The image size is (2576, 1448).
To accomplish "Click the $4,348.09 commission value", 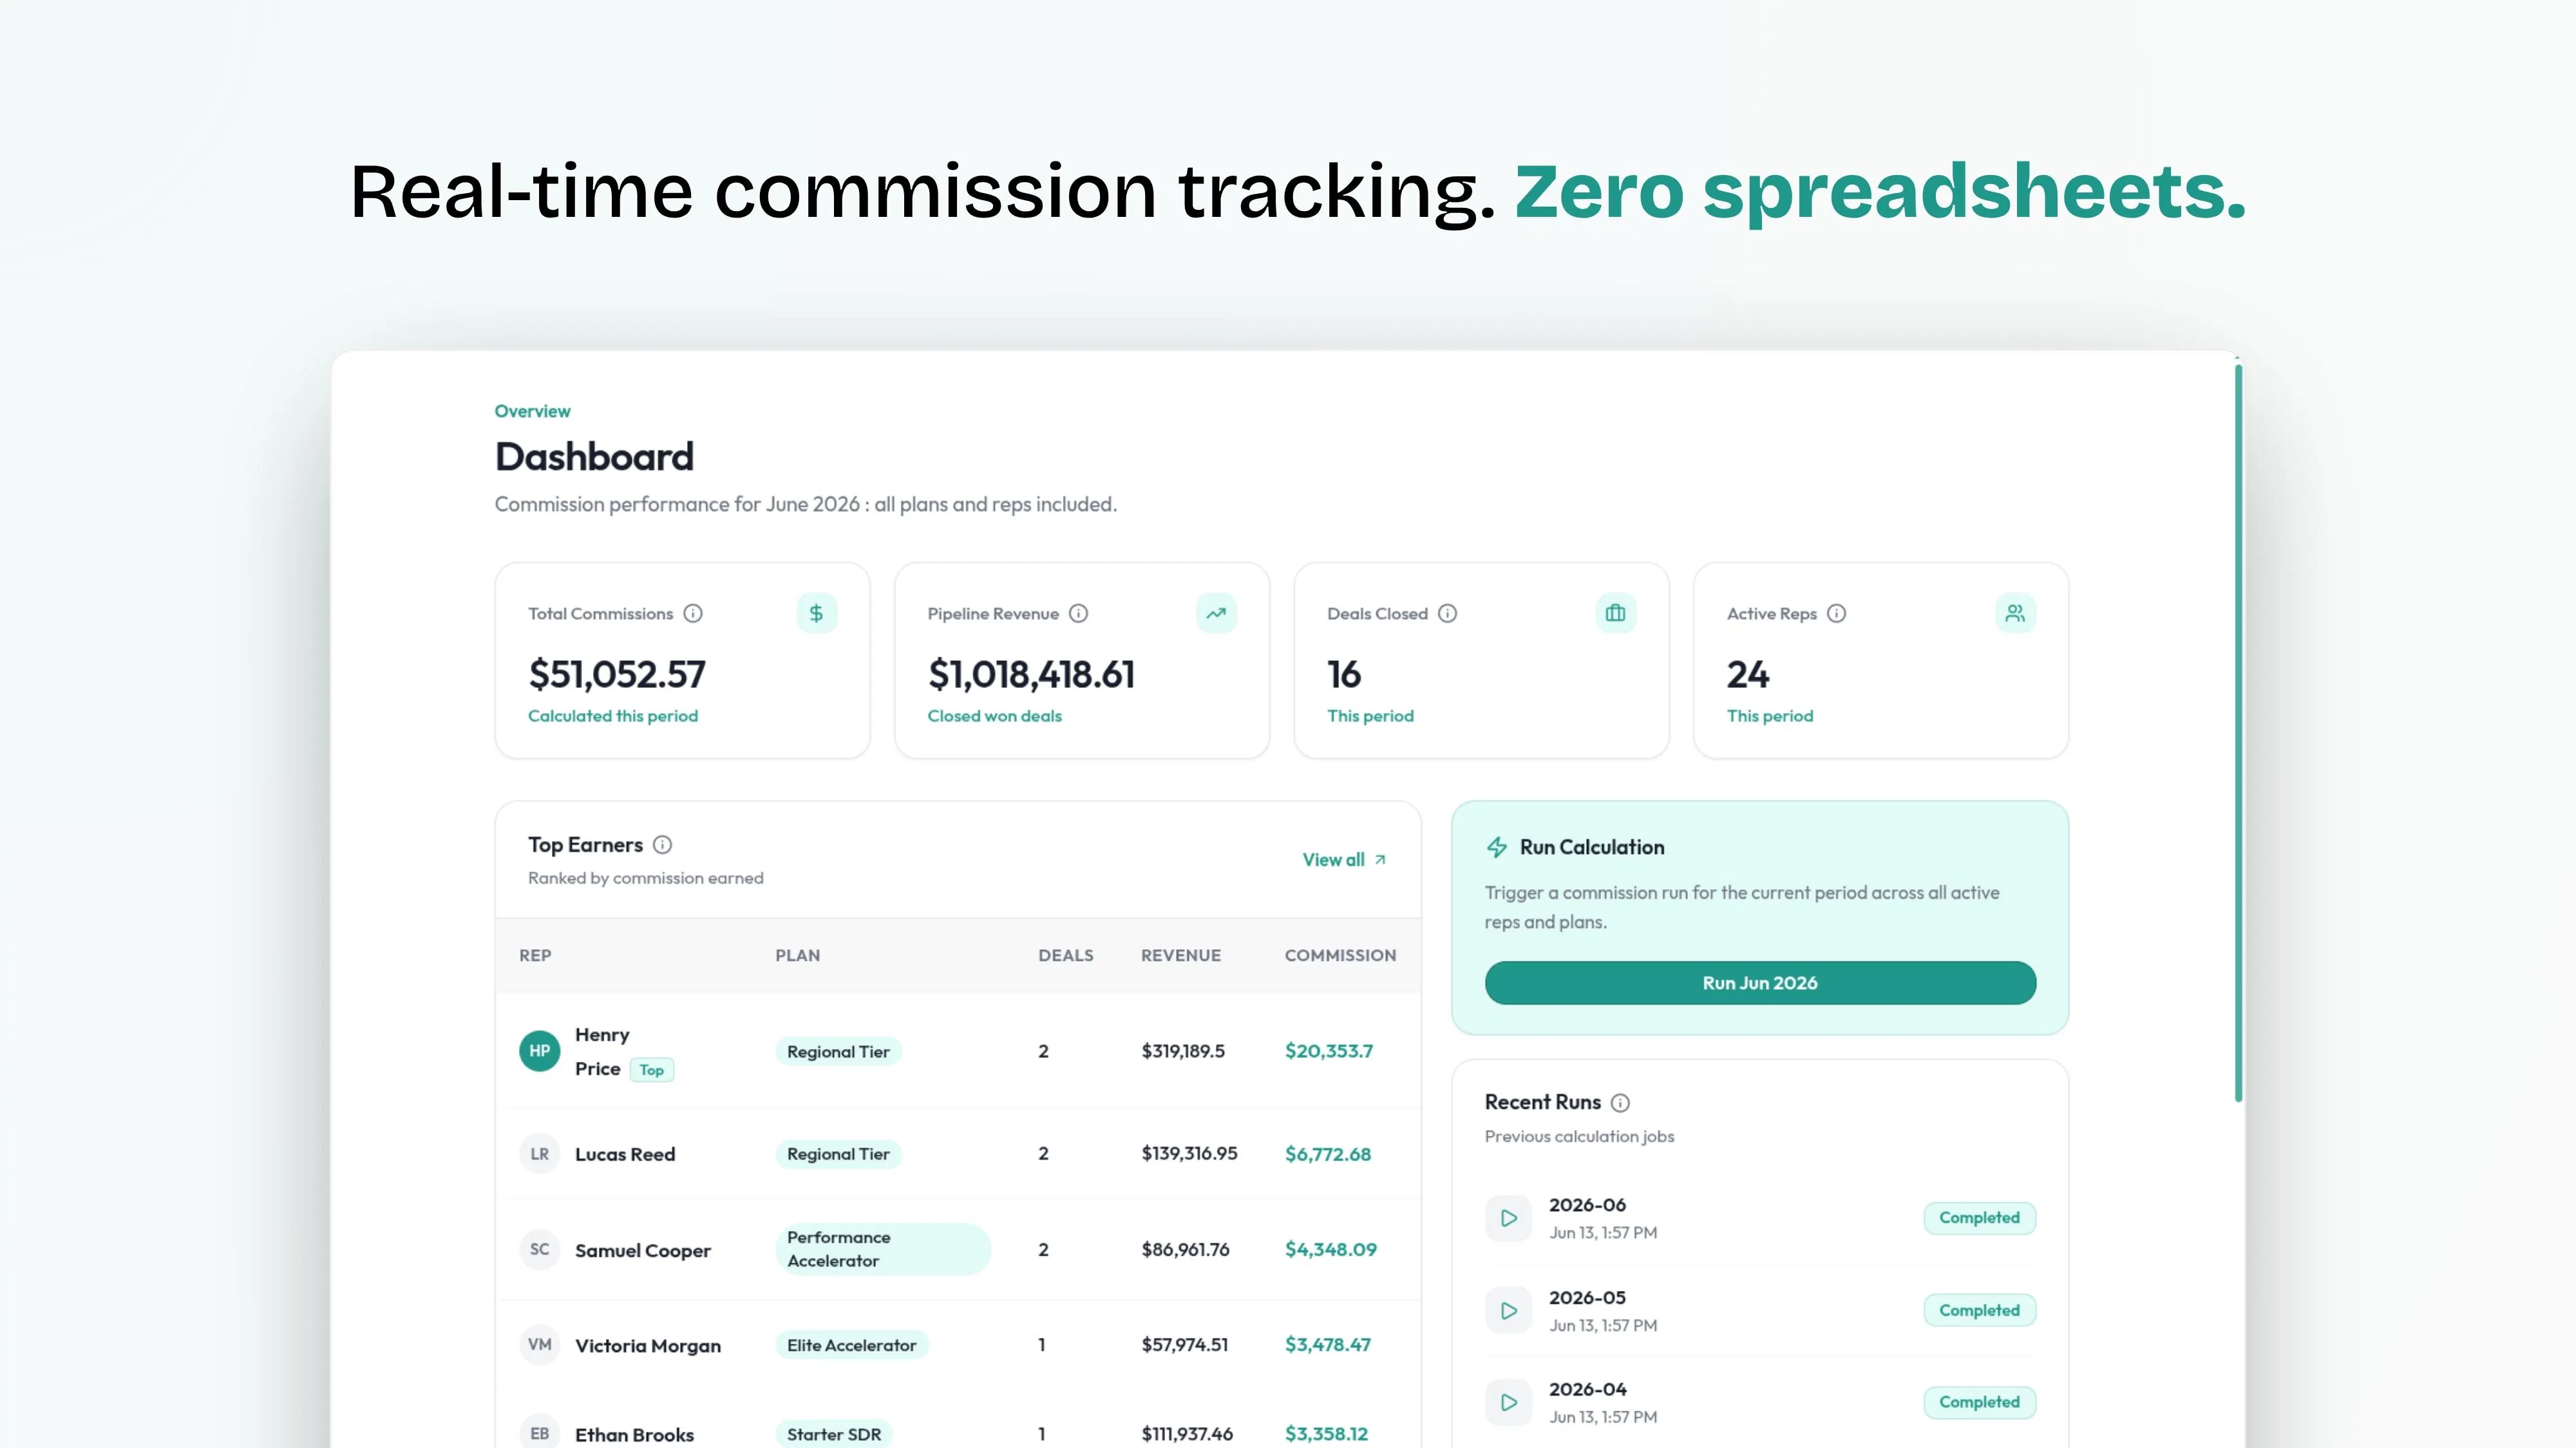I will point(1331,1249).
